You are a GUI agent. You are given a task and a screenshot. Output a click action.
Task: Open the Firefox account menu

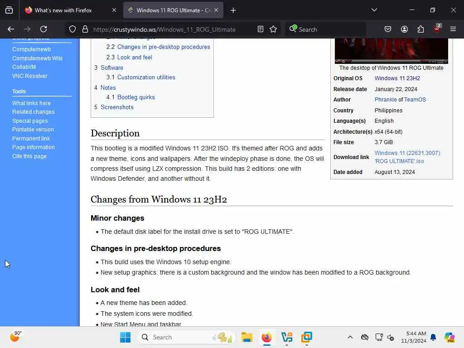(404, 29)
